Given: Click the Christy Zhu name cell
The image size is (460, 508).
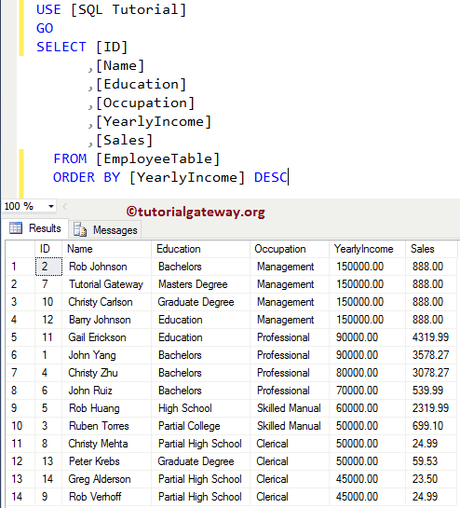Looking at the screenshot, I should [106, 373].
